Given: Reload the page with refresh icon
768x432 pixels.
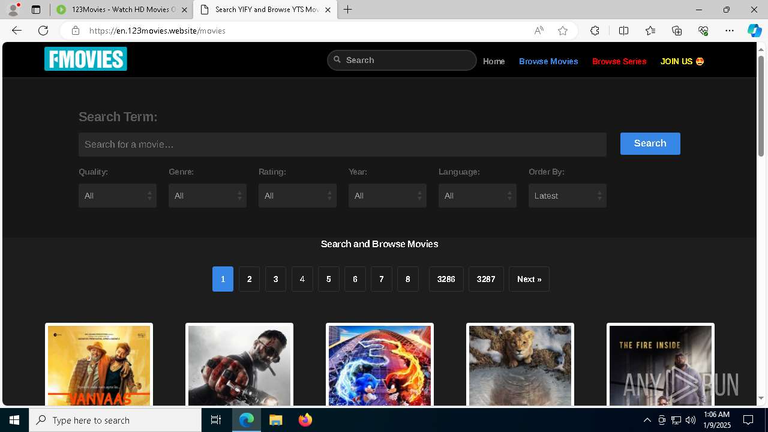Looking at the screenshot, I should (x=43, y=31).
